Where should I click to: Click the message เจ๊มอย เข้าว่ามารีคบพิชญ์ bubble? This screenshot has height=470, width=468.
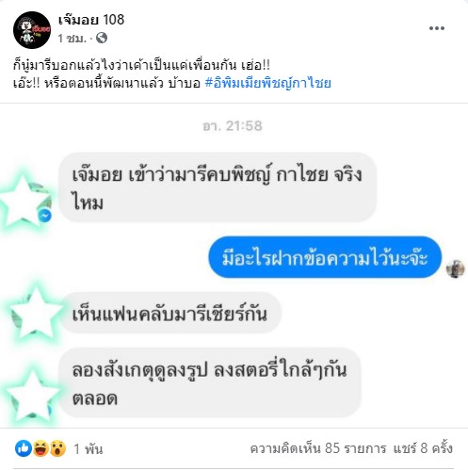[218, 187]
